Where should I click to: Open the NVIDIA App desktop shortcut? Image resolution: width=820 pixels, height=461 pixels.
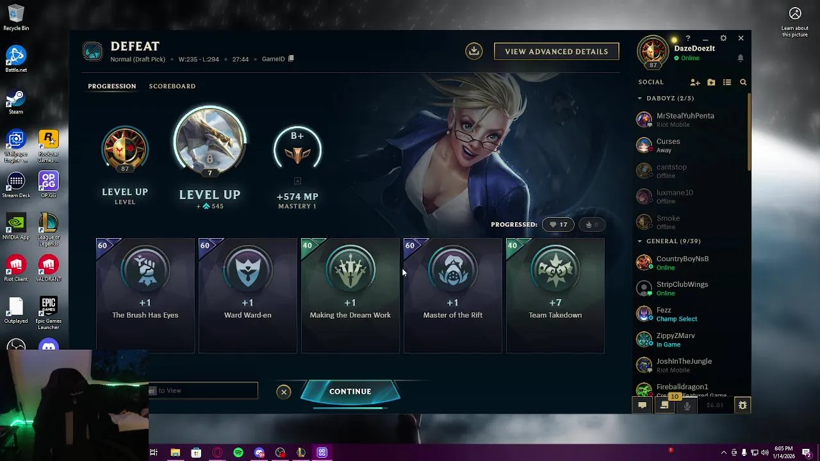(x=16, y=227)
